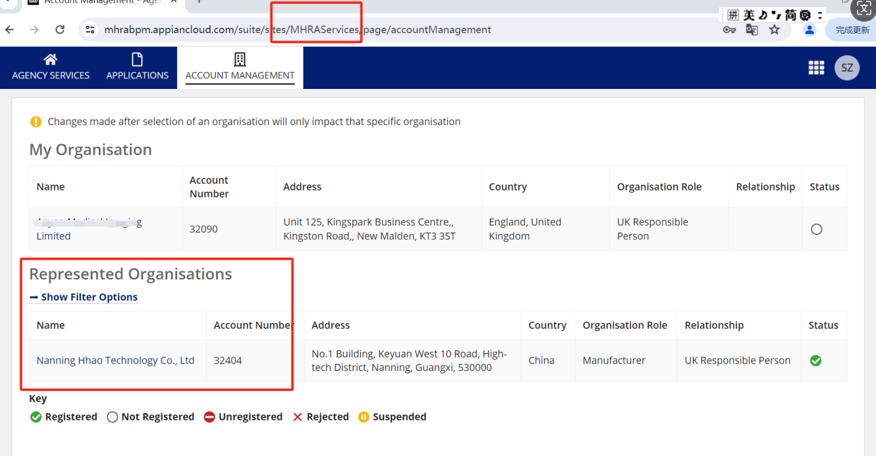Click the password key icon
Screen dimensions: 876x456
click(x=729, y=30)
